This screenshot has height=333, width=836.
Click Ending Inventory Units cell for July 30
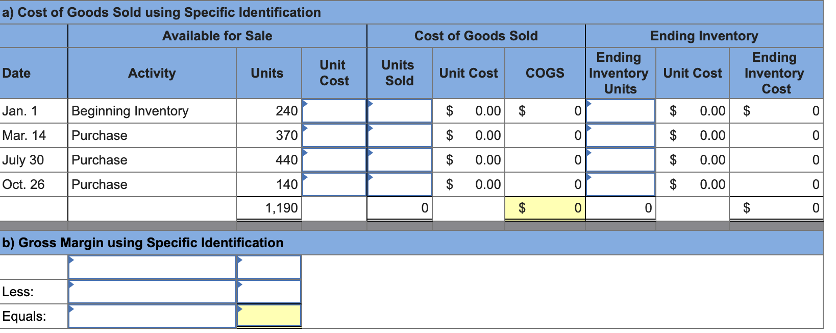coord(621,160)
